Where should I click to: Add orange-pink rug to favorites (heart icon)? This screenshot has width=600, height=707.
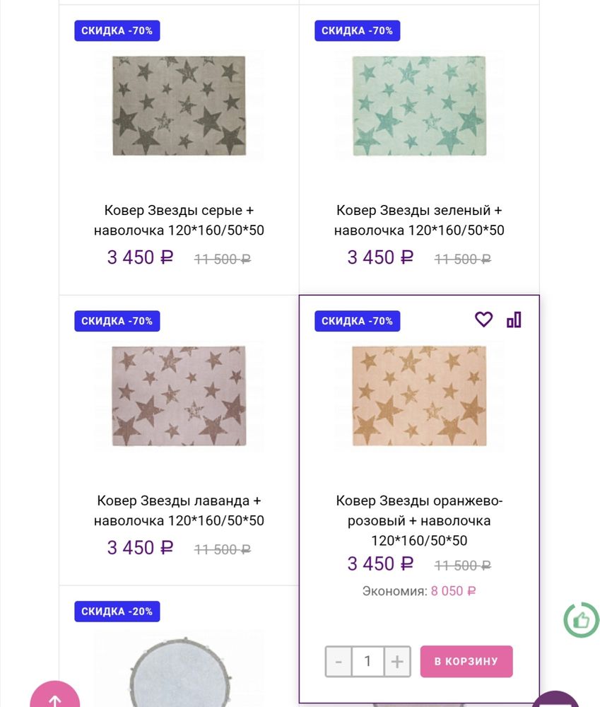tap(483, 320)
